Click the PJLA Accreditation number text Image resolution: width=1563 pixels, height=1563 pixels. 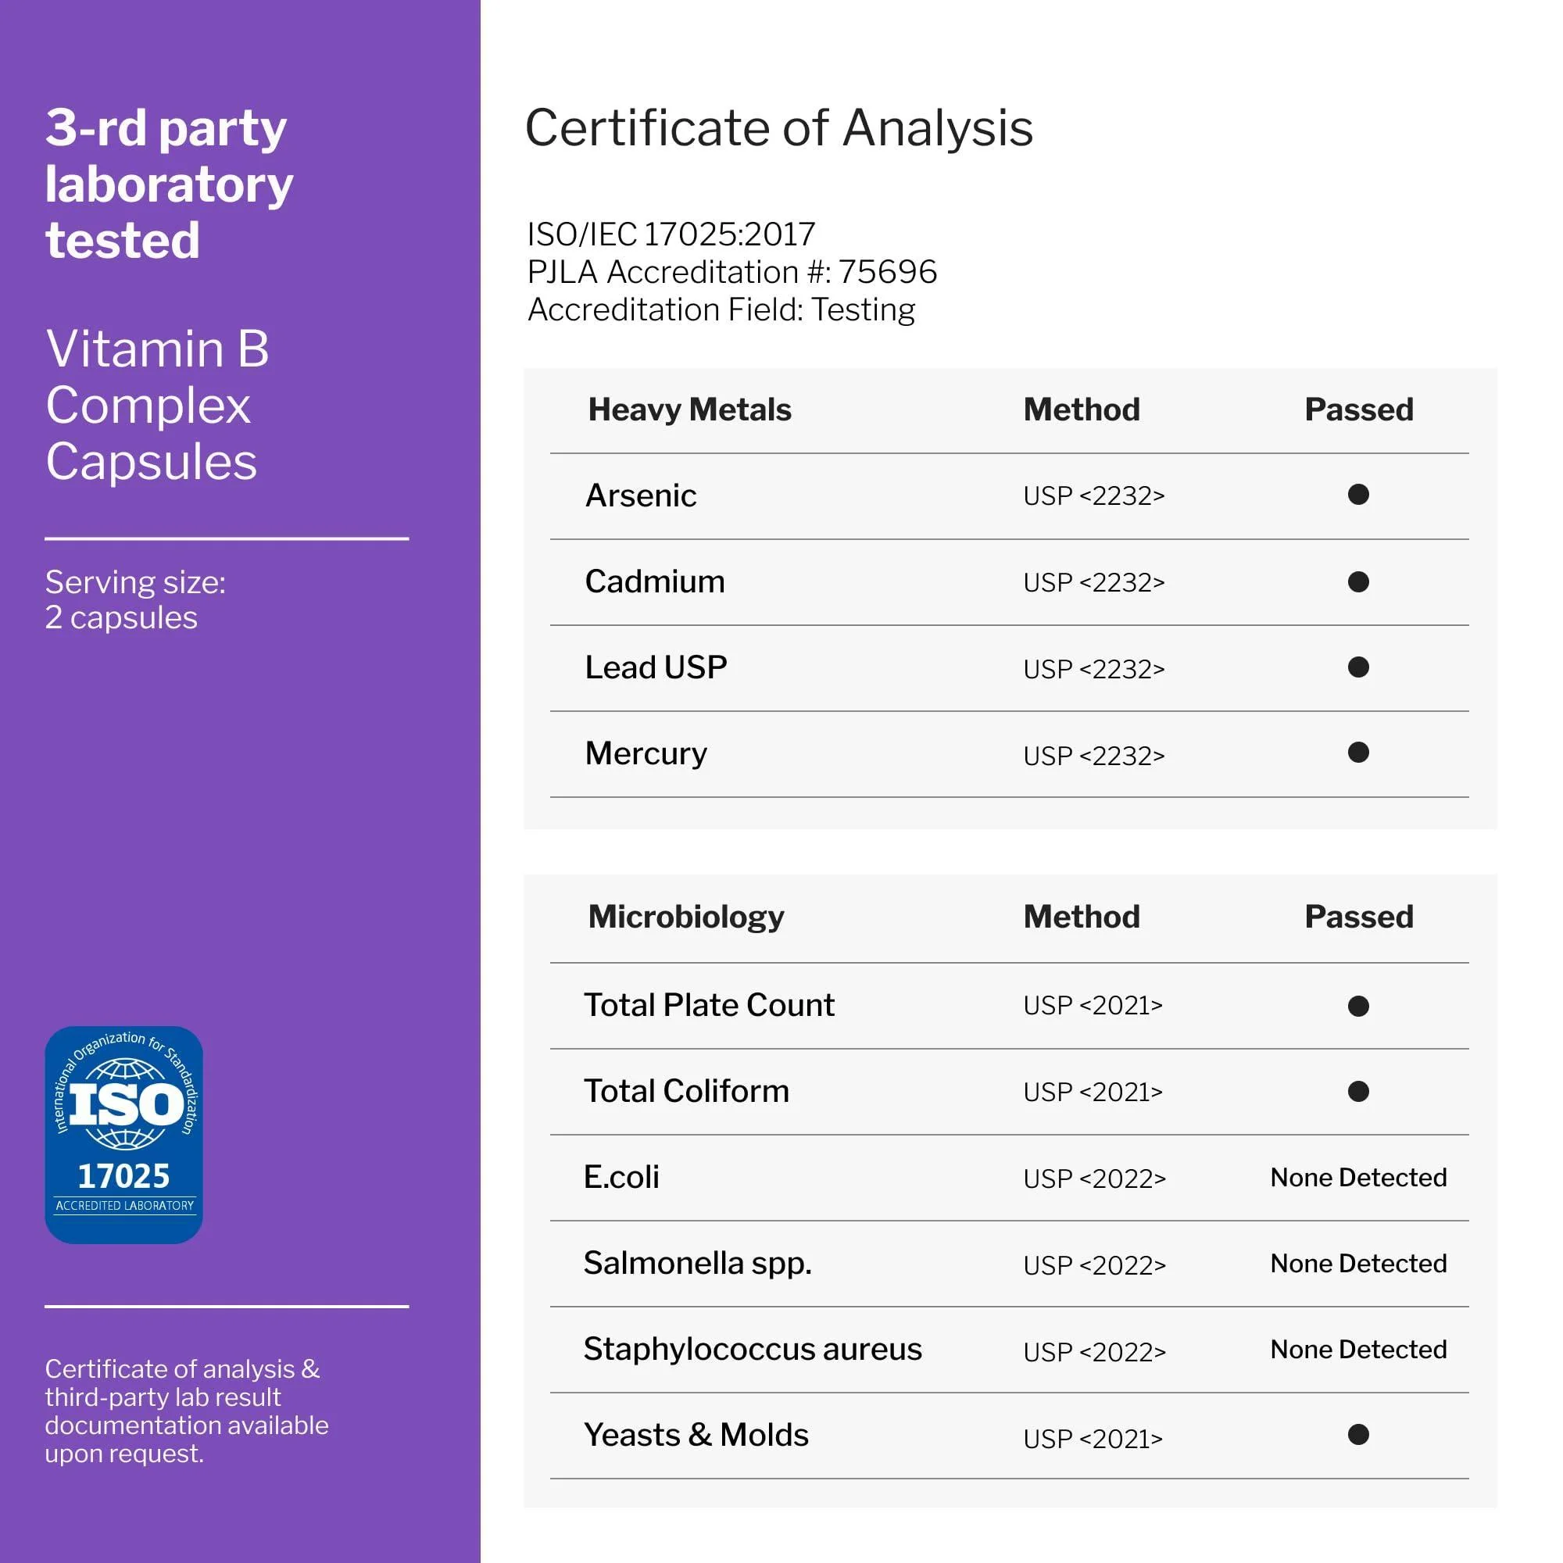coord(732,272)
